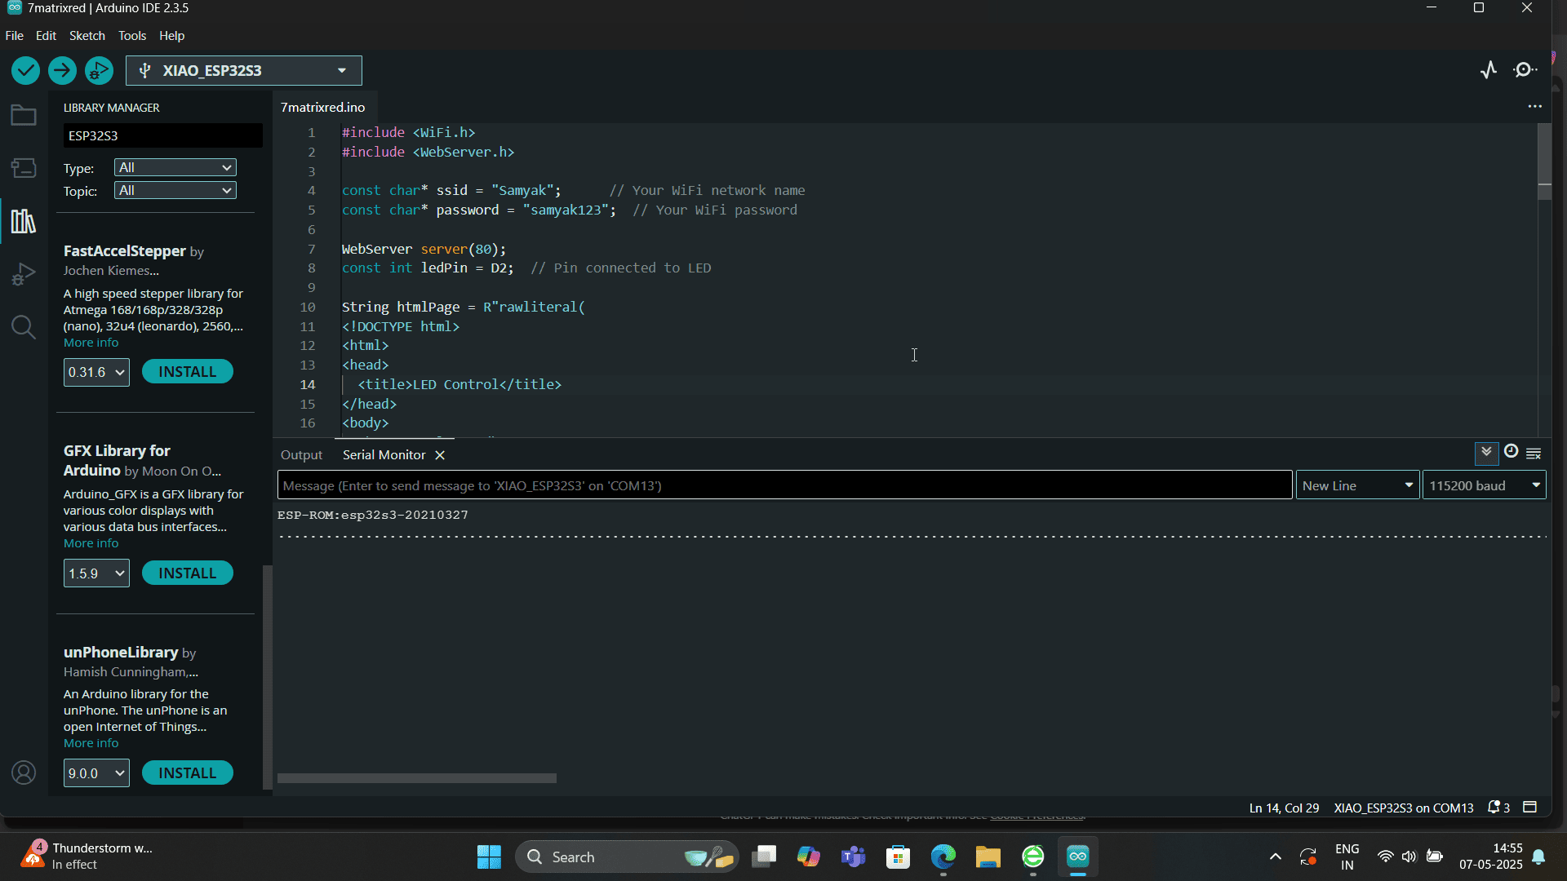Screen dimensions: 1567x881
Task: Click the clock showing 14:55 in taskbar
Action: point(1490,857)
